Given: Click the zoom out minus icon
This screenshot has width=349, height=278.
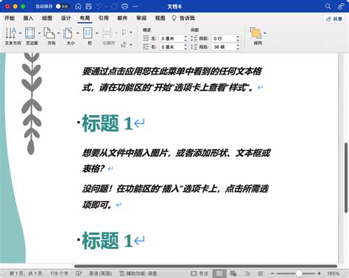Looking at the screenshot, I should (x=272, y=274).
